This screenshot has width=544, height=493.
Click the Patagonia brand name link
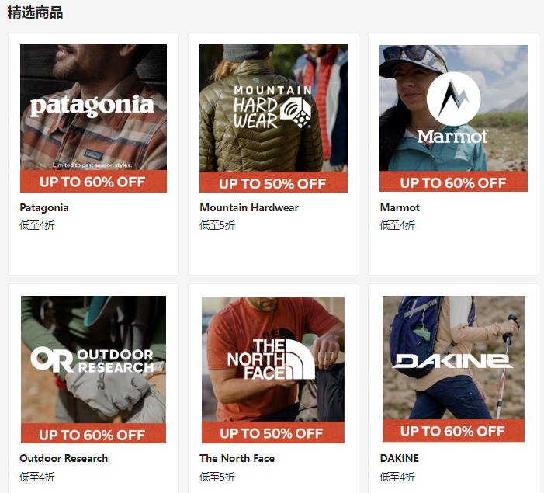(44, 207)
